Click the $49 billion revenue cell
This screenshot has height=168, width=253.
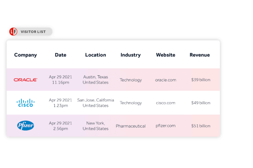point(201,103)
